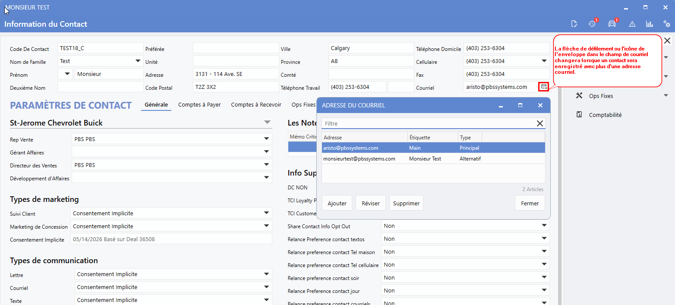Open Relance Preference contact jour dropdown

pyautogui.click(x=544, y=290)
